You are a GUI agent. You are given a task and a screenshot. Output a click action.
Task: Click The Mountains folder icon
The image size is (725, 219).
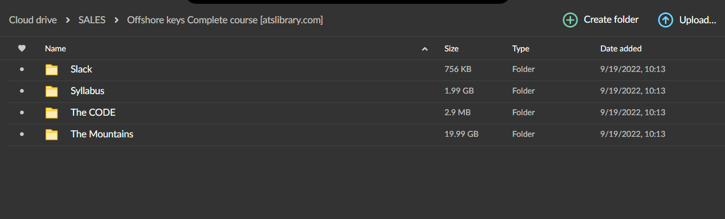[51, 134]
